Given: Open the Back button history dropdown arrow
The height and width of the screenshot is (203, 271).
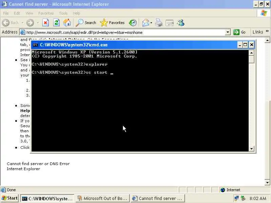Looking at the screenshot, I should pos(22,23).
